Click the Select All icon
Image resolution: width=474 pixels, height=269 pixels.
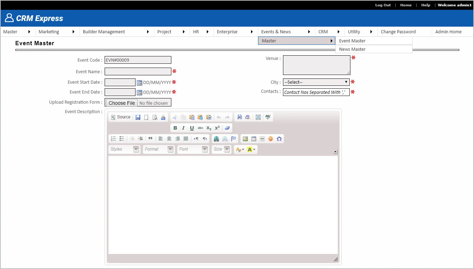pos(258,117)
